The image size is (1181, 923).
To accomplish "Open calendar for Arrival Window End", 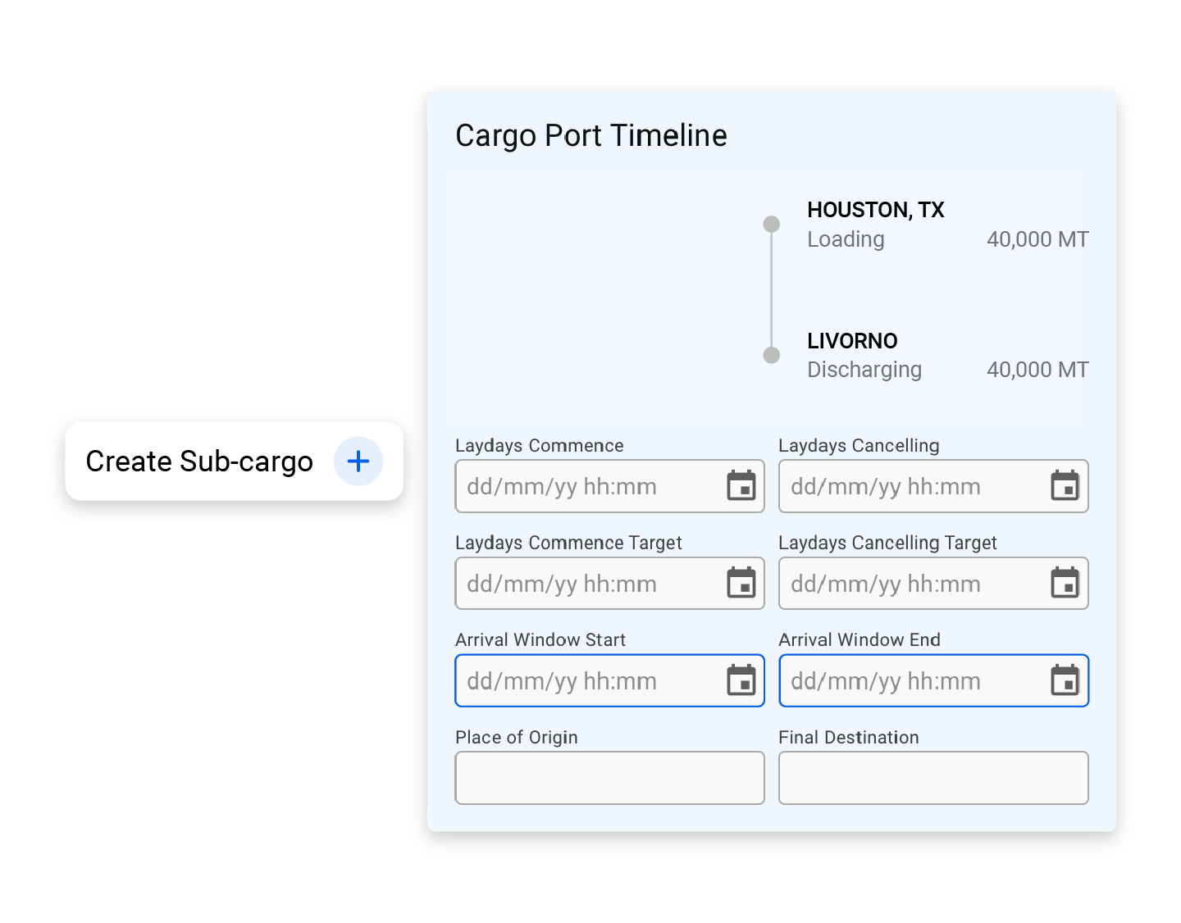I will click(x=1065, y=680).
